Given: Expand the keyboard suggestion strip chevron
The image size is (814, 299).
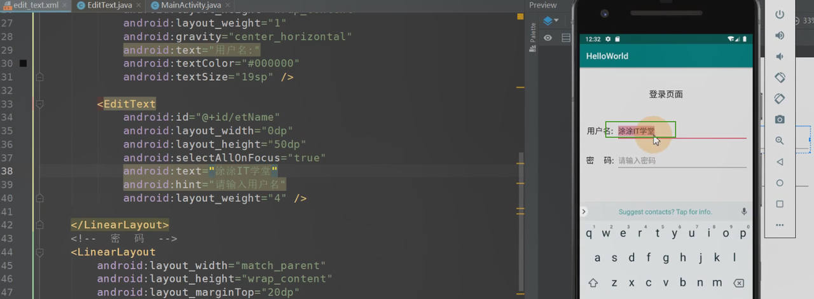Looking at the screenshot, I should tap(584, 212).
